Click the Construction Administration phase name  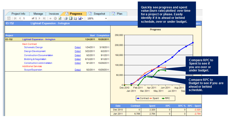[x=38, y=63]
